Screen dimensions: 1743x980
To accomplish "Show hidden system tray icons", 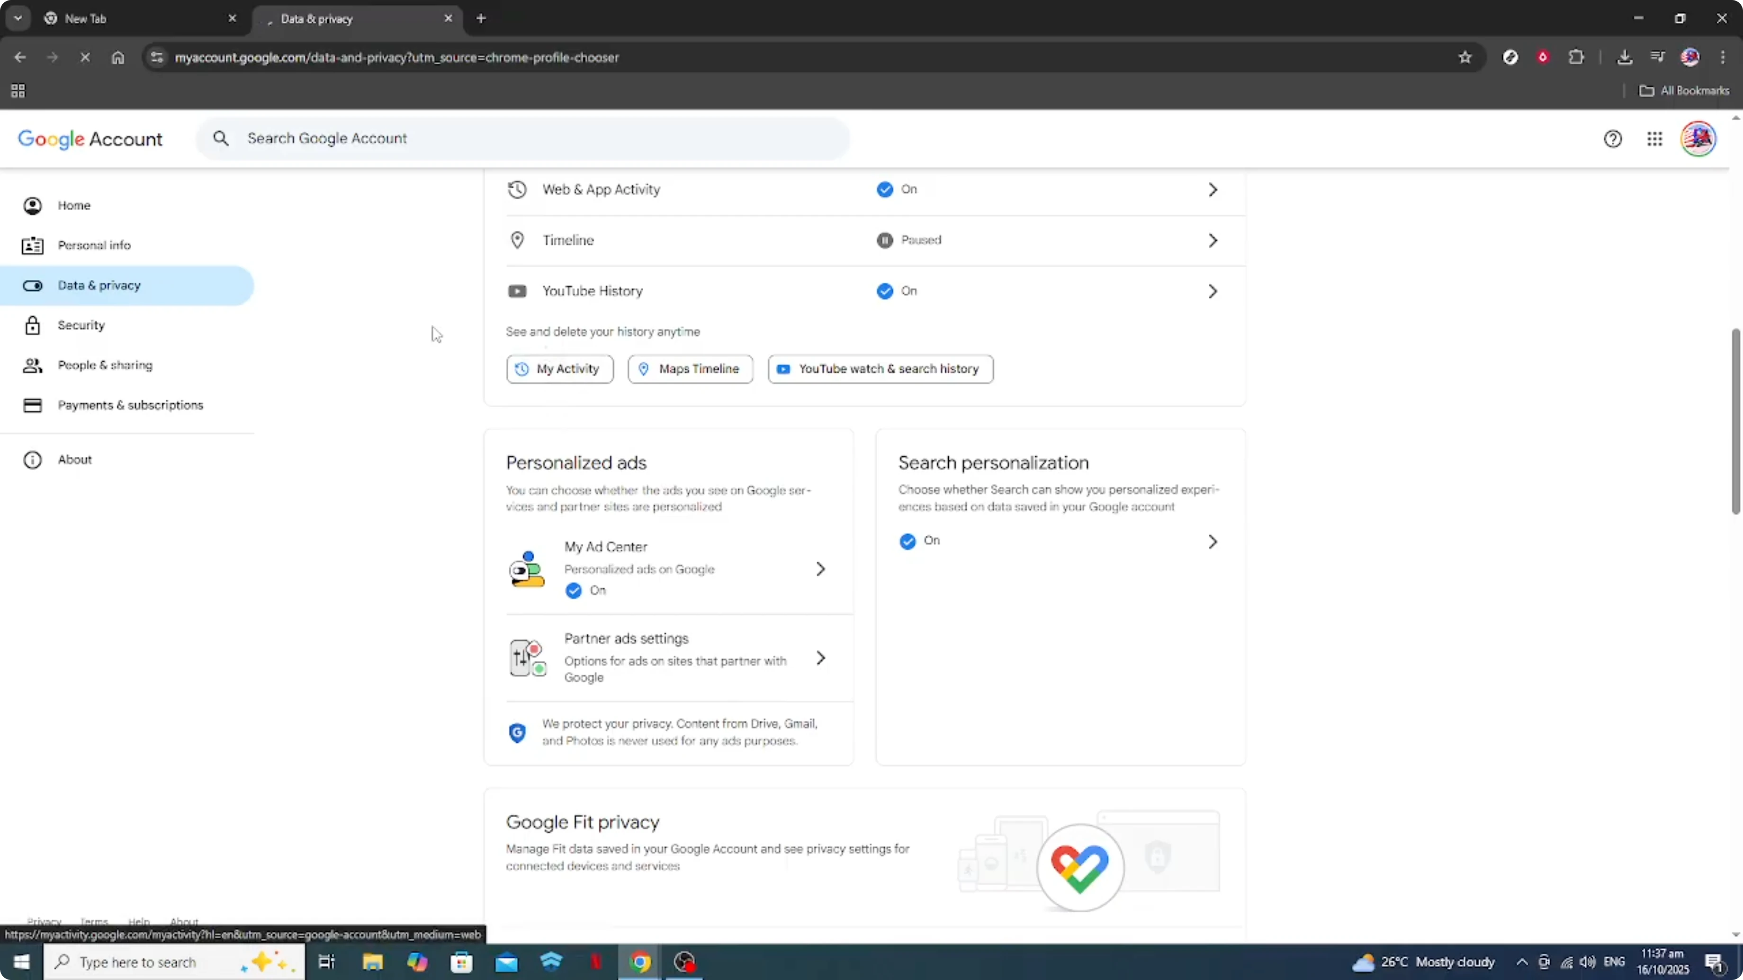I will click(1521, 962).
